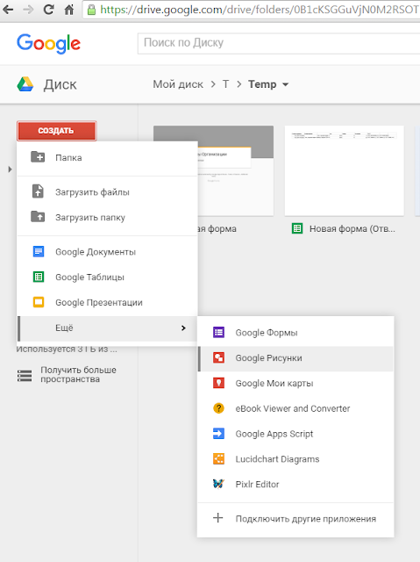This screenshot has height=562, width=420.
Task: Select the Google Рисунки drawing icon
Action: [x=218, y=357]
